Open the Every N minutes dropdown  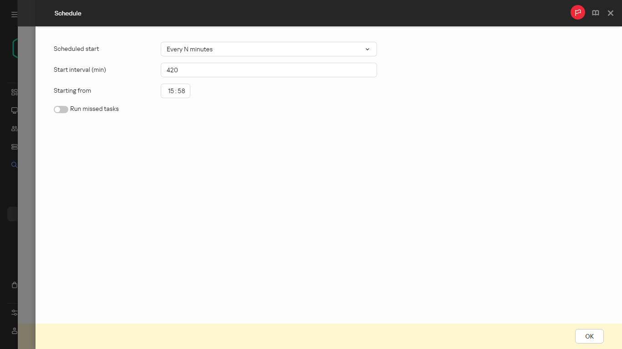269,49
